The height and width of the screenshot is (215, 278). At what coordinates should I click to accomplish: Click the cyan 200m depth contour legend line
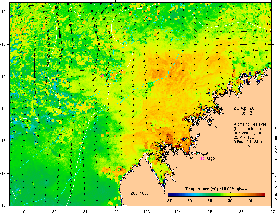pyautogui.click(x=136, y=197)
